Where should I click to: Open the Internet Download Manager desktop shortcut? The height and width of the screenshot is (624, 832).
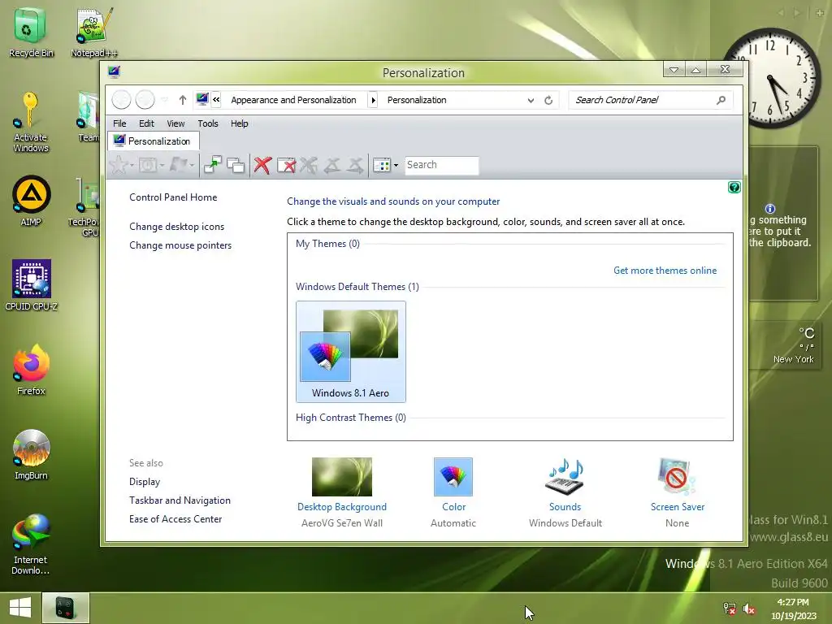click(32, 544)
